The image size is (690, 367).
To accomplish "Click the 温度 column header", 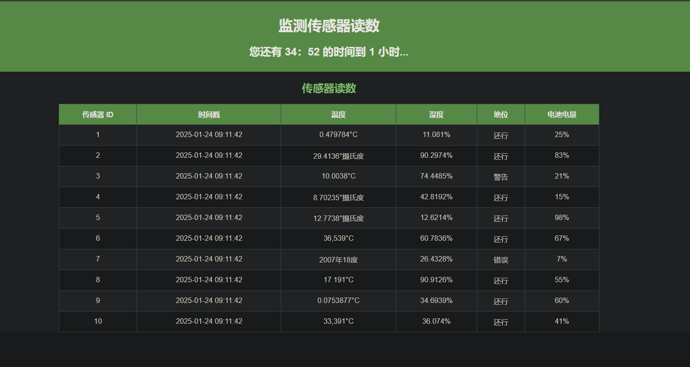I will (x=338, y=115).
